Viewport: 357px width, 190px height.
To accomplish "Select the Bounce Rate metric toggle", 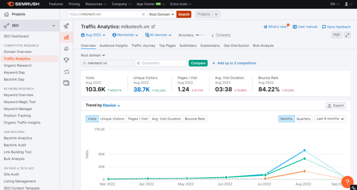I will [195, 119].
